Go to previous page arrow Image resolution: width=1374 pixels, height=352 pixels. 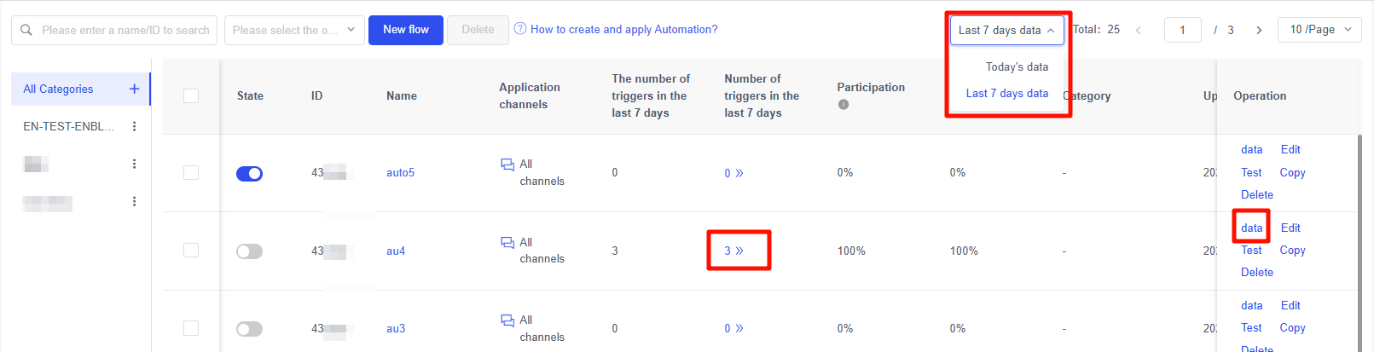click(1138, 30)
